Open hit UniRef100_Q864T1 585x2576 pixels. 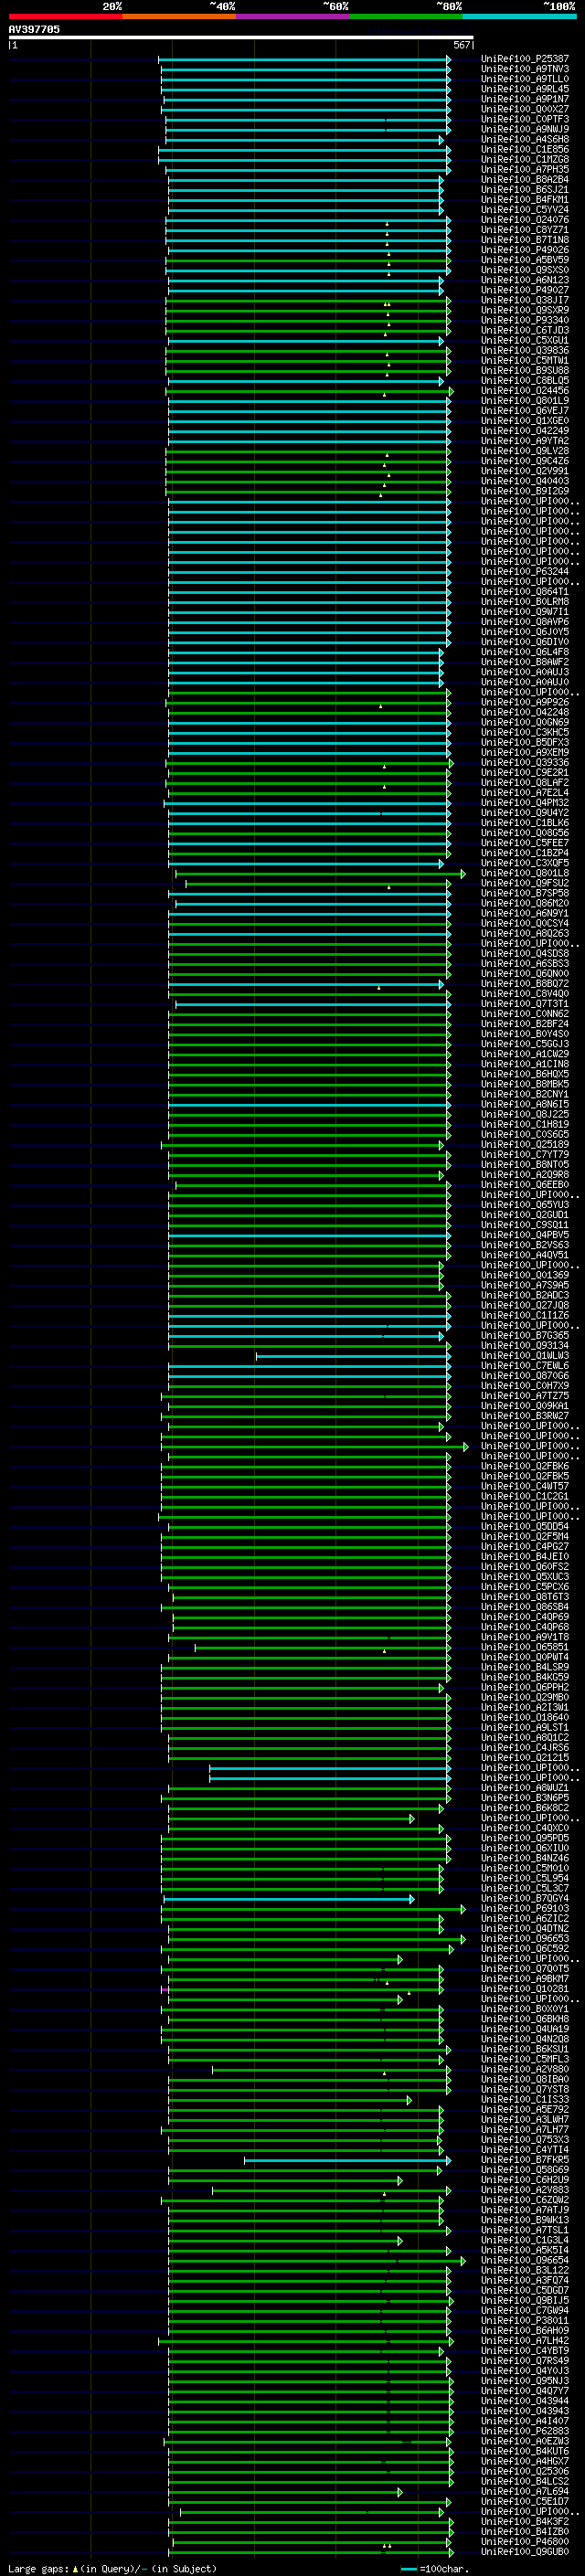525,592
